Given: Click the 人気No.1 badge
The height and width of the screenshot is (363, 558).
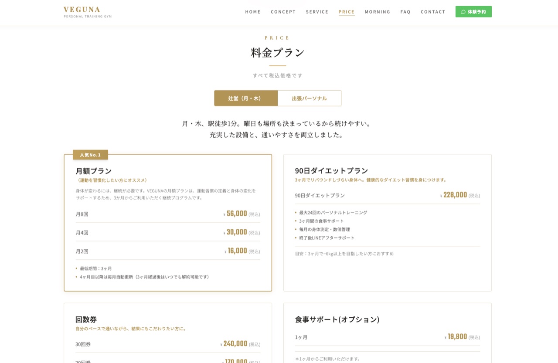Looking at the screenshot, I should click(90, 155).
